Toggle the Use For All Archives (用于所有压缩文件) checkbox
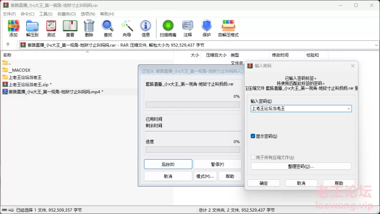 click(253, 158)
